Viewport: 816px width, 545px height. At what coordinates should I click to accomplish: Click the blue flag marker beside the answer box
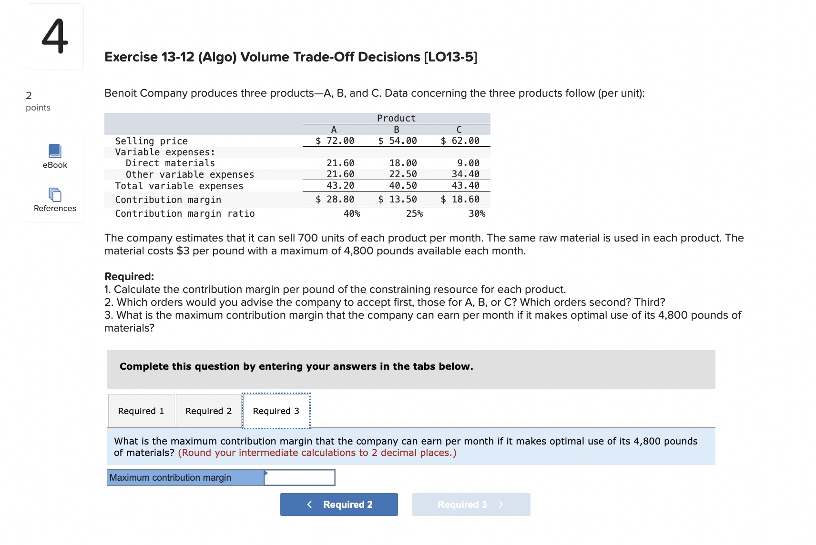(x=267, y=474)
